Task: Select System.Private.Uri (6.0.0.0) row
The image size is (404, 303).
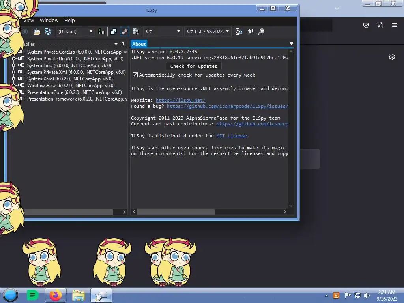Action: (75, 59)
